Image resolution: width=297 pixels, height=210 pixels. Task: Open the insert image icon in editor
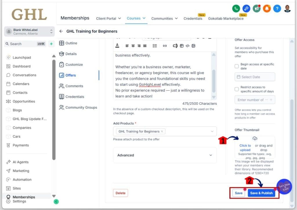coord(193,45)
